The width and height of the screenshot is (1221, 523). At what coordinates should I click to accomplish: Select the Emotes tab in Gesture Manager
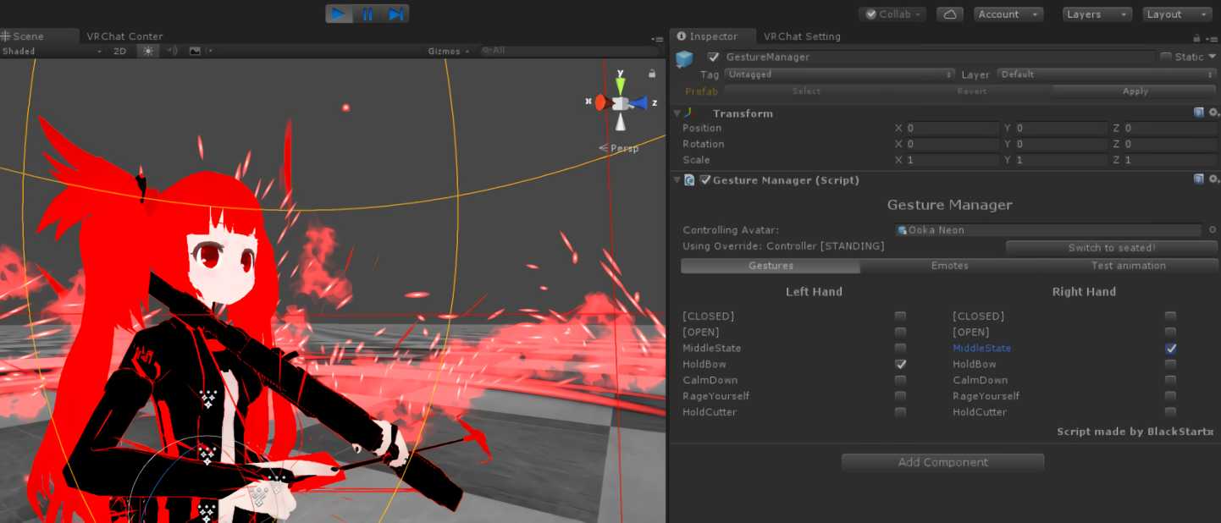tap(949, 265)
